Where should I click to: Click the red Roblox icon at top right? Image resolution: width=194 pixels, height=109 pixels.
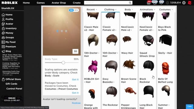coord(190,3)
